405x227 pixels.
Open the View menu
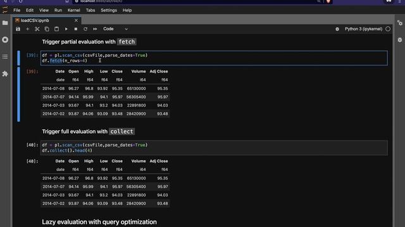coord(44,10)
